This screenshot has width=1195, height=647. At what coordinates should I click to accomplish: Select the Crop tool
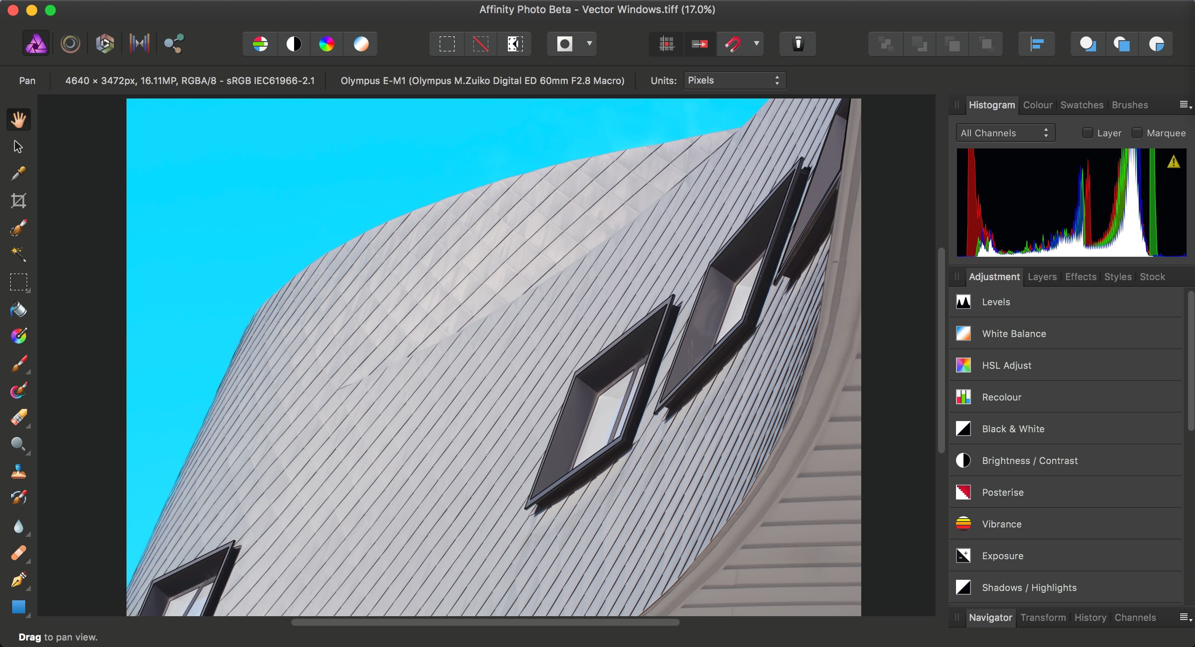pyautogui.click(x=18, y=201)
